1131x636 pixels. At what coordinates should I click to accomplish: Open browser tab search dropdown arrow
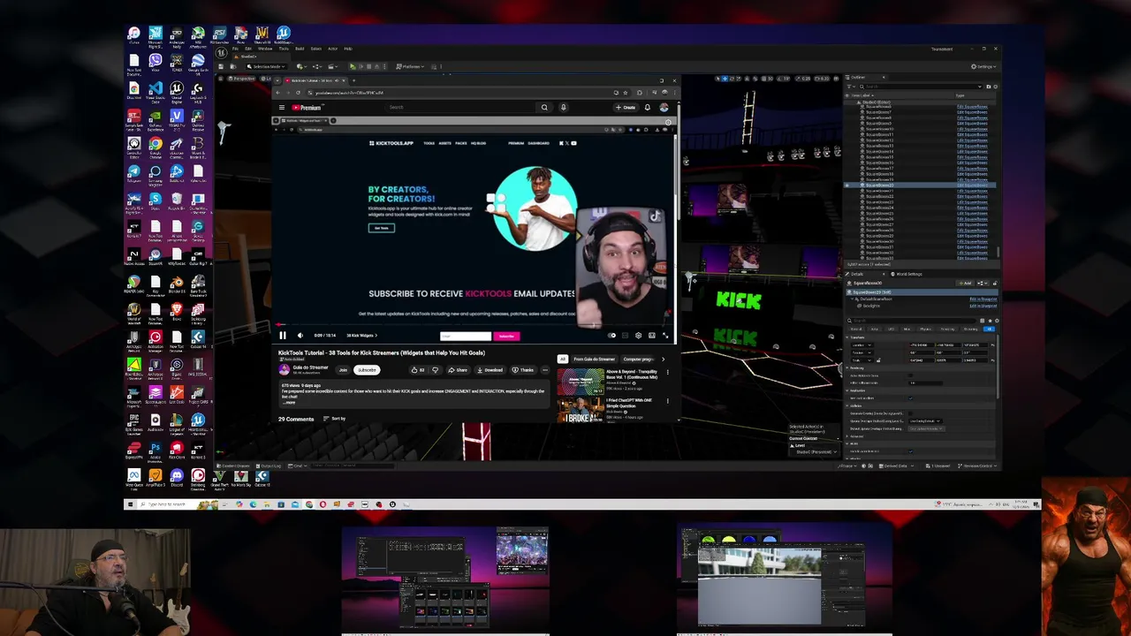(277, 80)
